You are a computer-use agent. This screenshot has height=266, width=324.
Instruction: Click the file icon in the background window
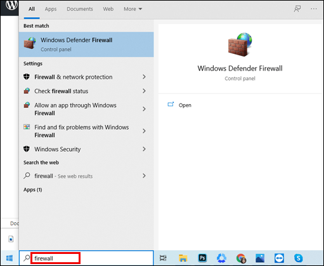pos(11,239)
